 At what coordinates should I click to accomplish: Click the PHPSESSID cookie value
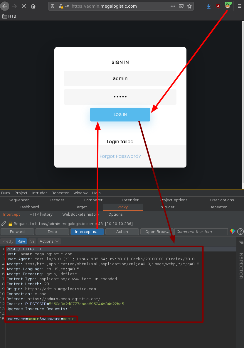[86, 304]
